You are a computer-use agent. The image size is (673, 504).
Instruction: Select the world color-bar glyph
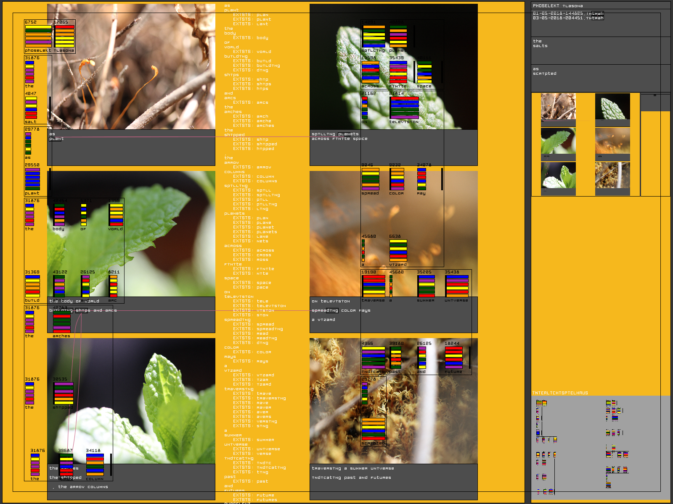[116, 215]
